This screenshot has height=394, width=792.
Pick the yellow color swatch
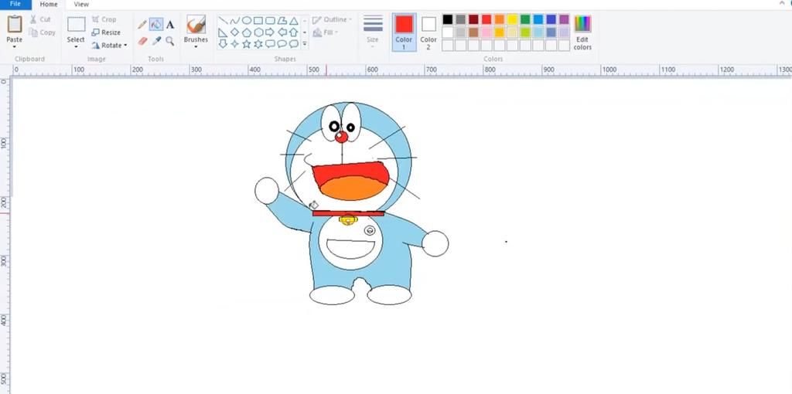[513, 19]
